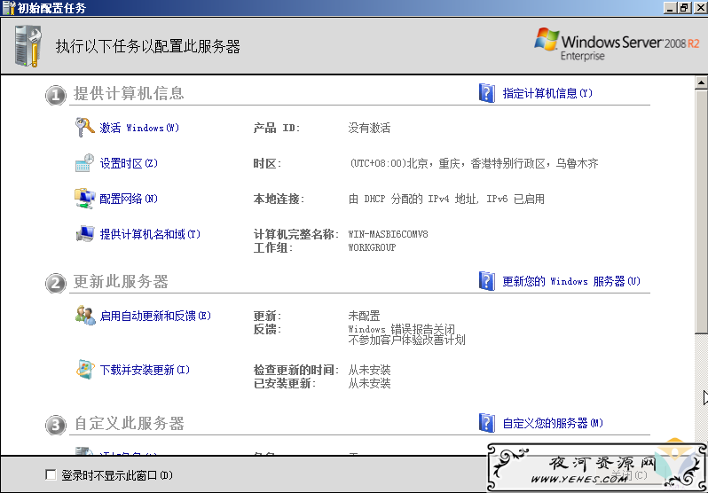
Task: Click section 1 提供计算机信息 number badge
Action: 56,95
